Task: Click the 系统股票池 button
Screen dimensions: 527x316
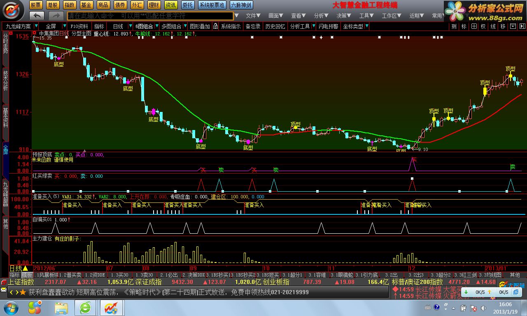Action: tap(212, 5)
